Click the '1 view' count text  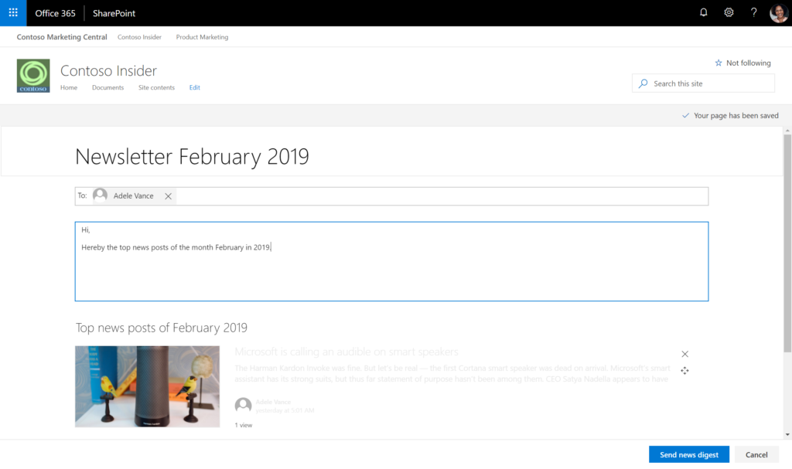(x=244, y=425)
